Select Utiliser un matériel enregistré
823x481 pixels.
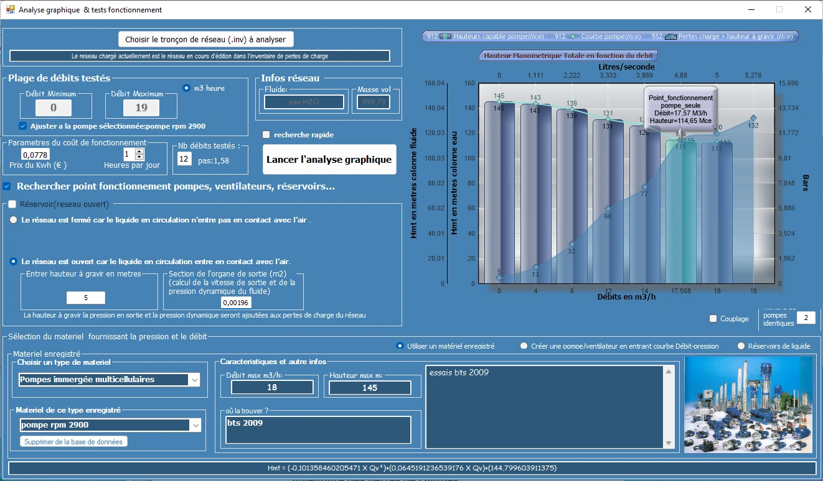(x=400, y=346)
